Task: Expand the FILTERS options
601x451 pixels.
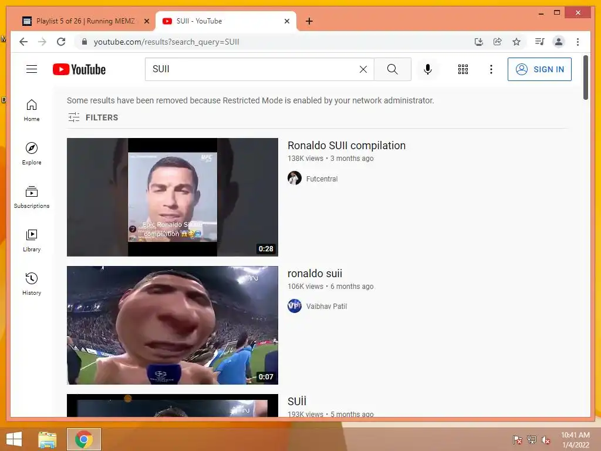Action: (x=93, y=117)
